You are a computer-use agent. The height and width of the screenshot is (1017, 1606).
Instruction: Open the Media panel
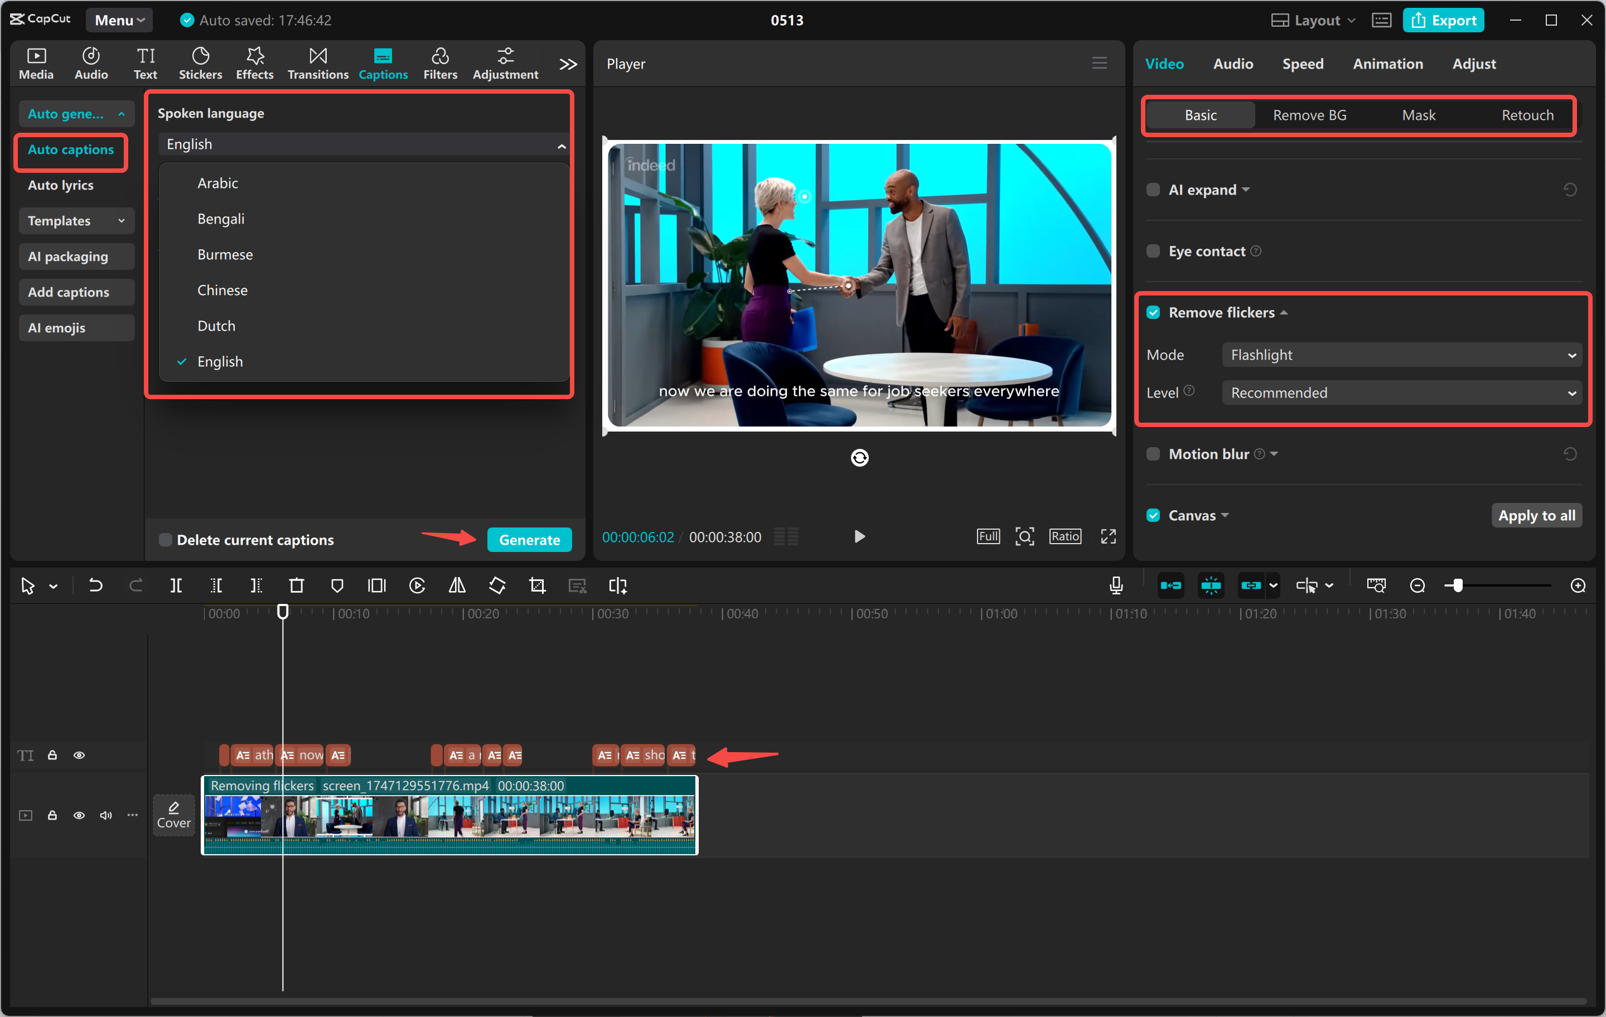tap(36, 62)
